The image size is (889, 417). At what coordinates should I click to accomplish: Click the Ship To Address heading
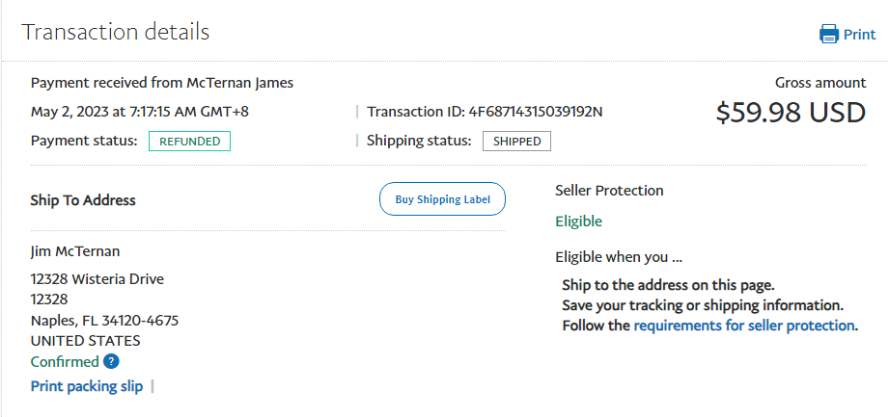tap(83, 200)
